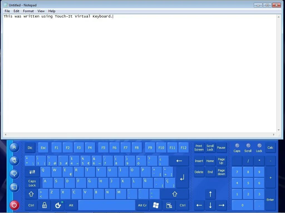Open the View menu in Notepad
The image size is (285, 213).
(41, 11)
